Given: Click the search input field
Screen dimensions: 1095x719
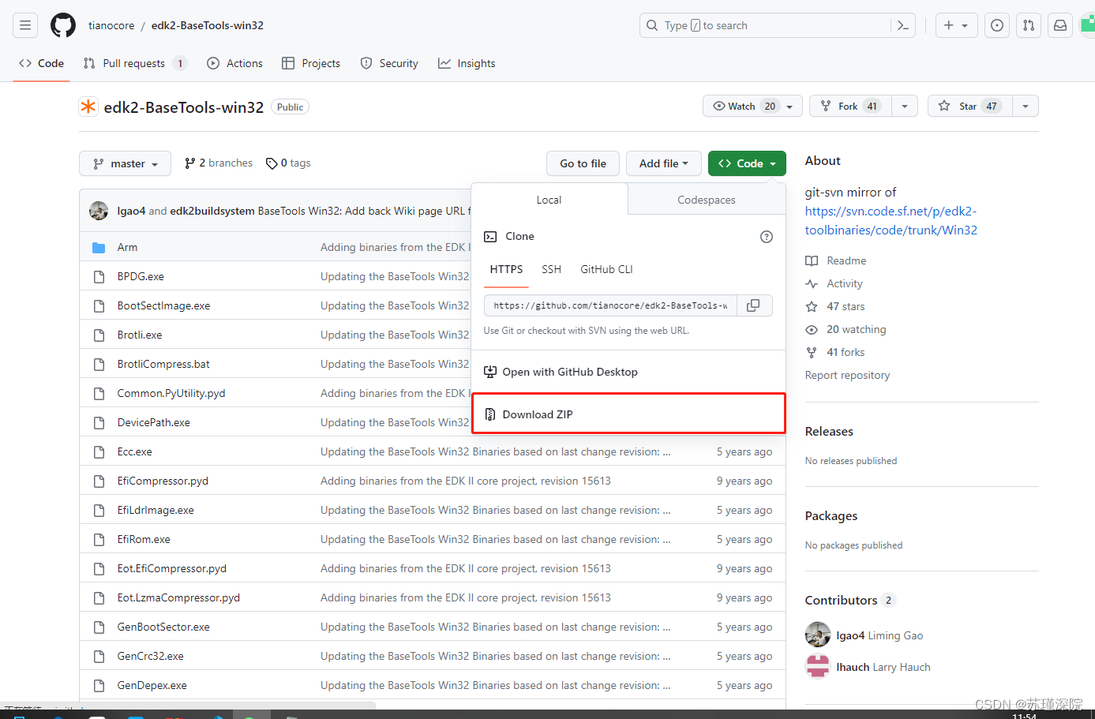Looking at the screenshot, I should [x=766, y=25].
